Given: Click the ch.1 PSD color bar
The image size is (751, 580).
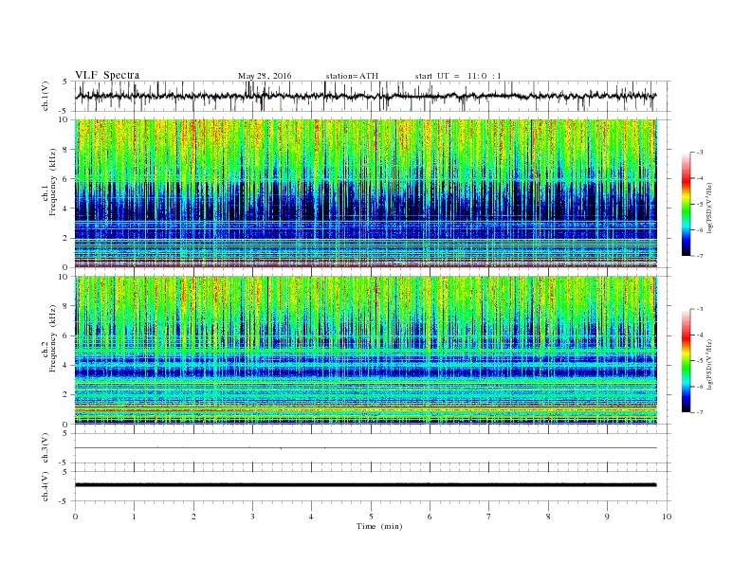Looking at the screenshot, I should coord(686,204).
